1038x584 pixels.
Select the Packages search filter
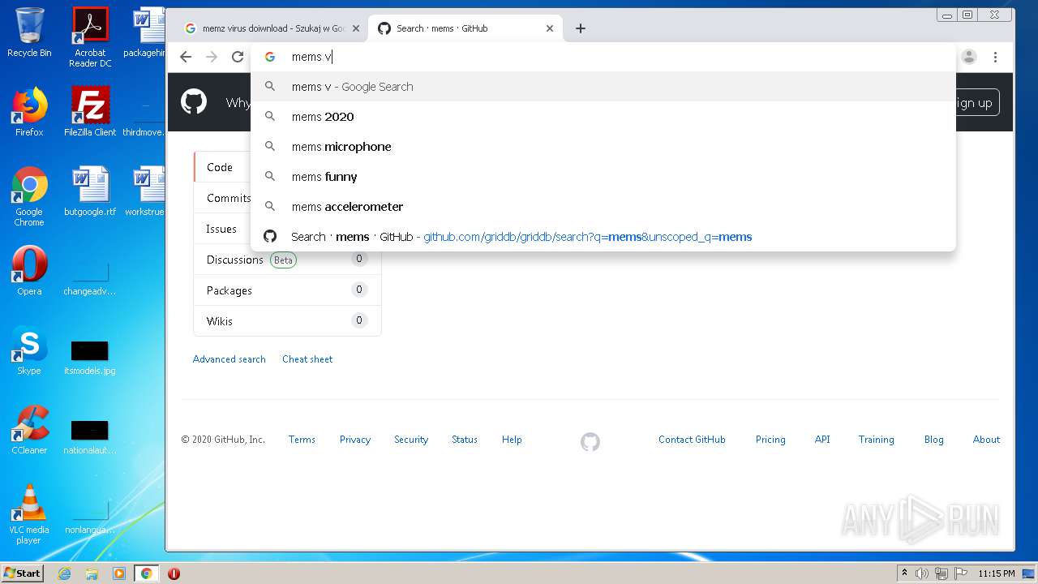tap(287, 290)
